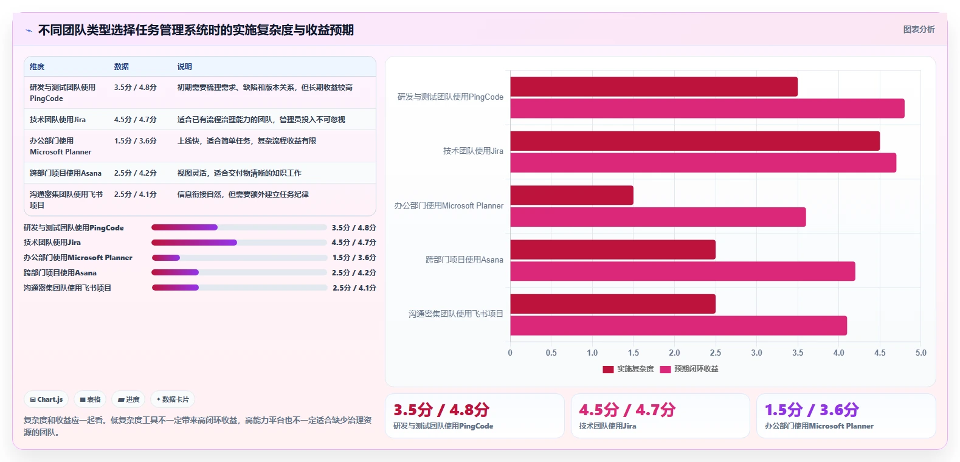The height and width of the screenshot is (462, 960).
Task: Click the 沟通密集团队使用飞书项目 progress bar
Action: click(239, 288)
